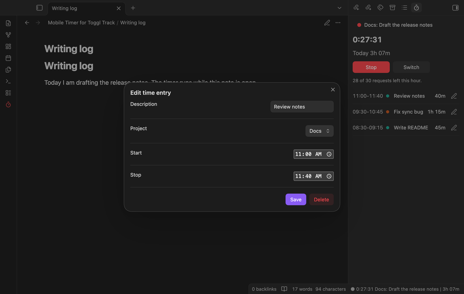Screen dimensions: 464x294
Task: Stop the running timer
Action: [371, 67]
